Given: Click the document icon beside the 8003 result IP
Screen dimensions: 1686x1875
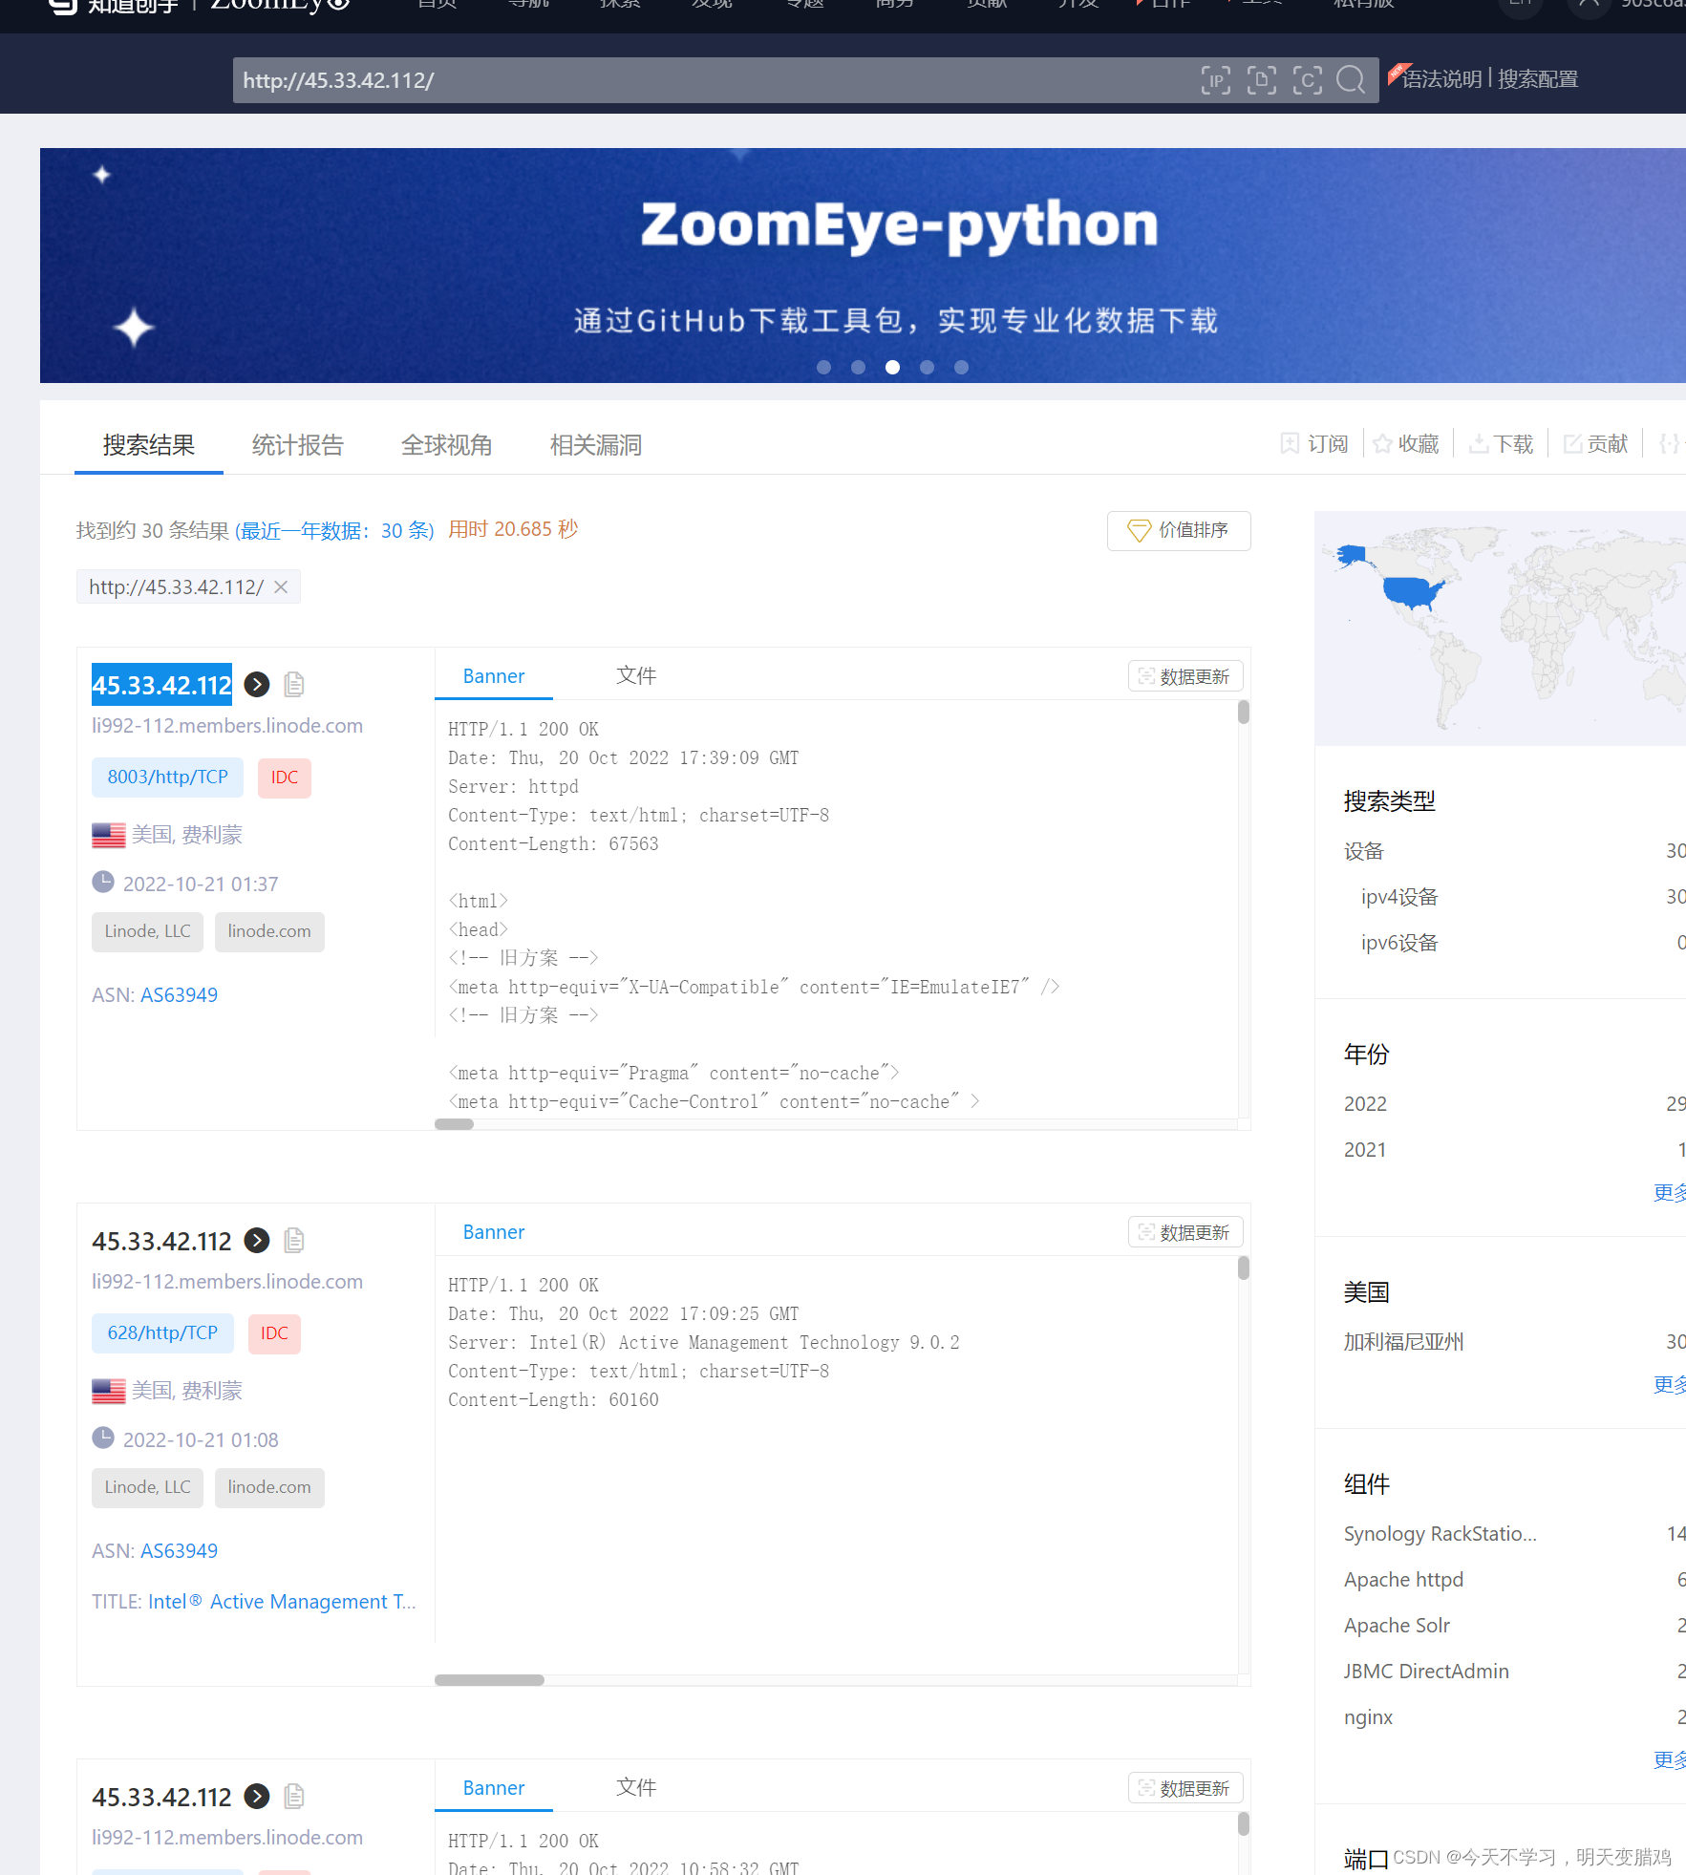Looking at the screenshot, I should tap(294, 684).
